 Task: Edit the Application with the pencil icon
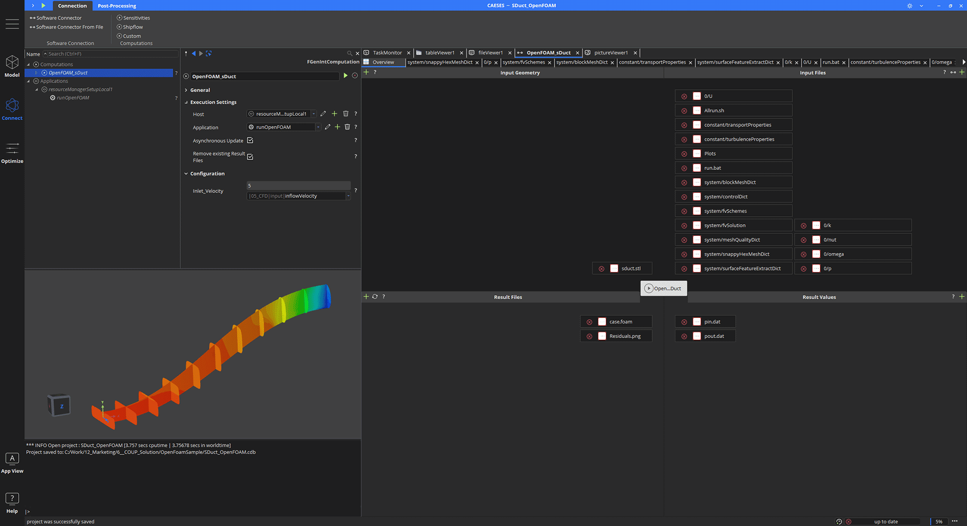point(328,127)
